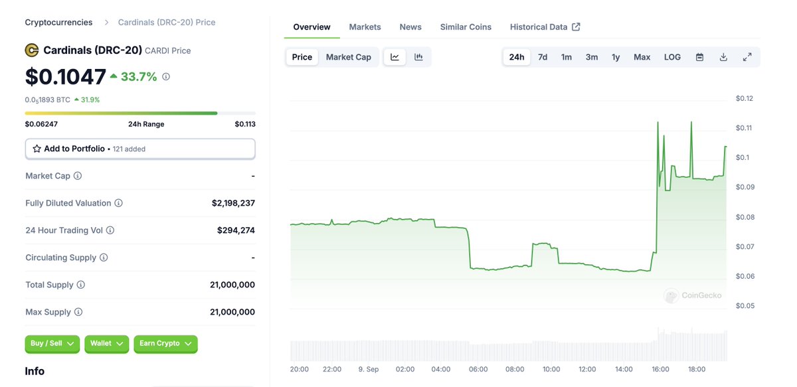Screen dimensions: 797x387
Task: Switch to the Similar Coins tab
Action: pos(466,27)
